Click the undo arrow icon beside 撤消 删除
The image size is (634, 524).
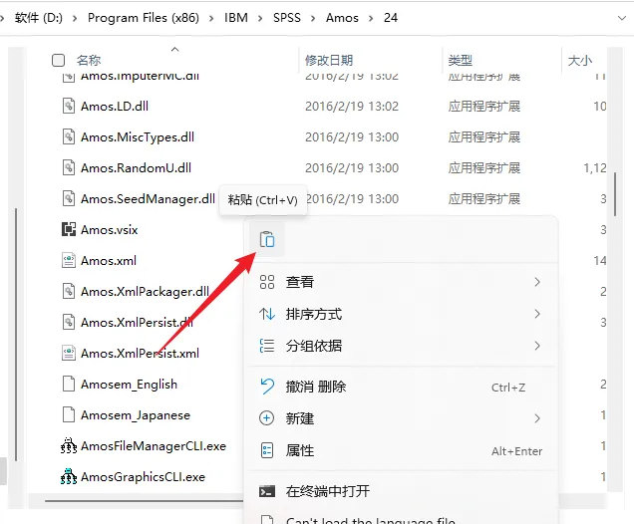(267, 387)
